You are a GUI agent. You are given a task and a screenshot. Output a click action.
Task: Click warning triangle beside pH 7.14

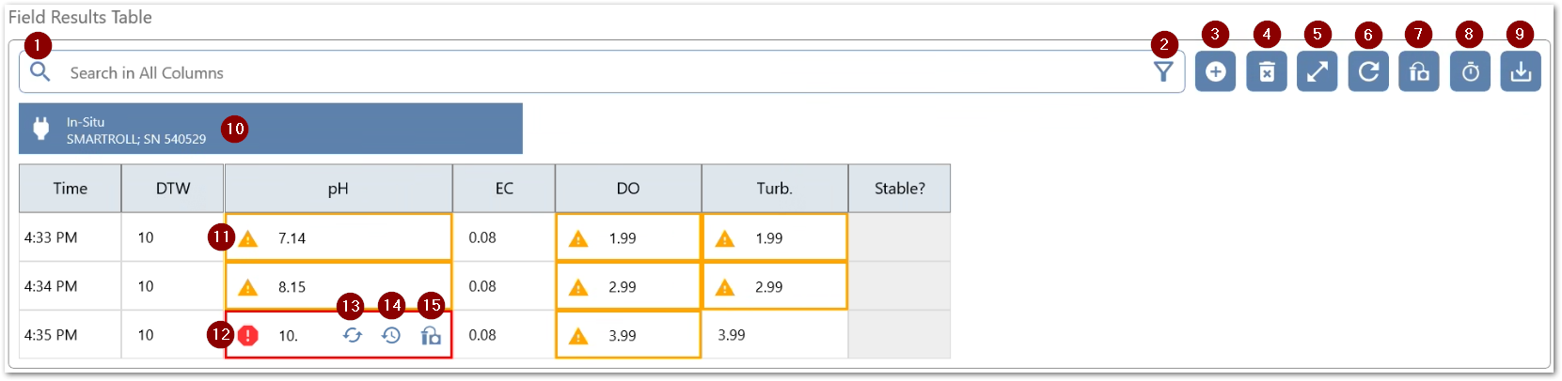[x=248, y=238]
